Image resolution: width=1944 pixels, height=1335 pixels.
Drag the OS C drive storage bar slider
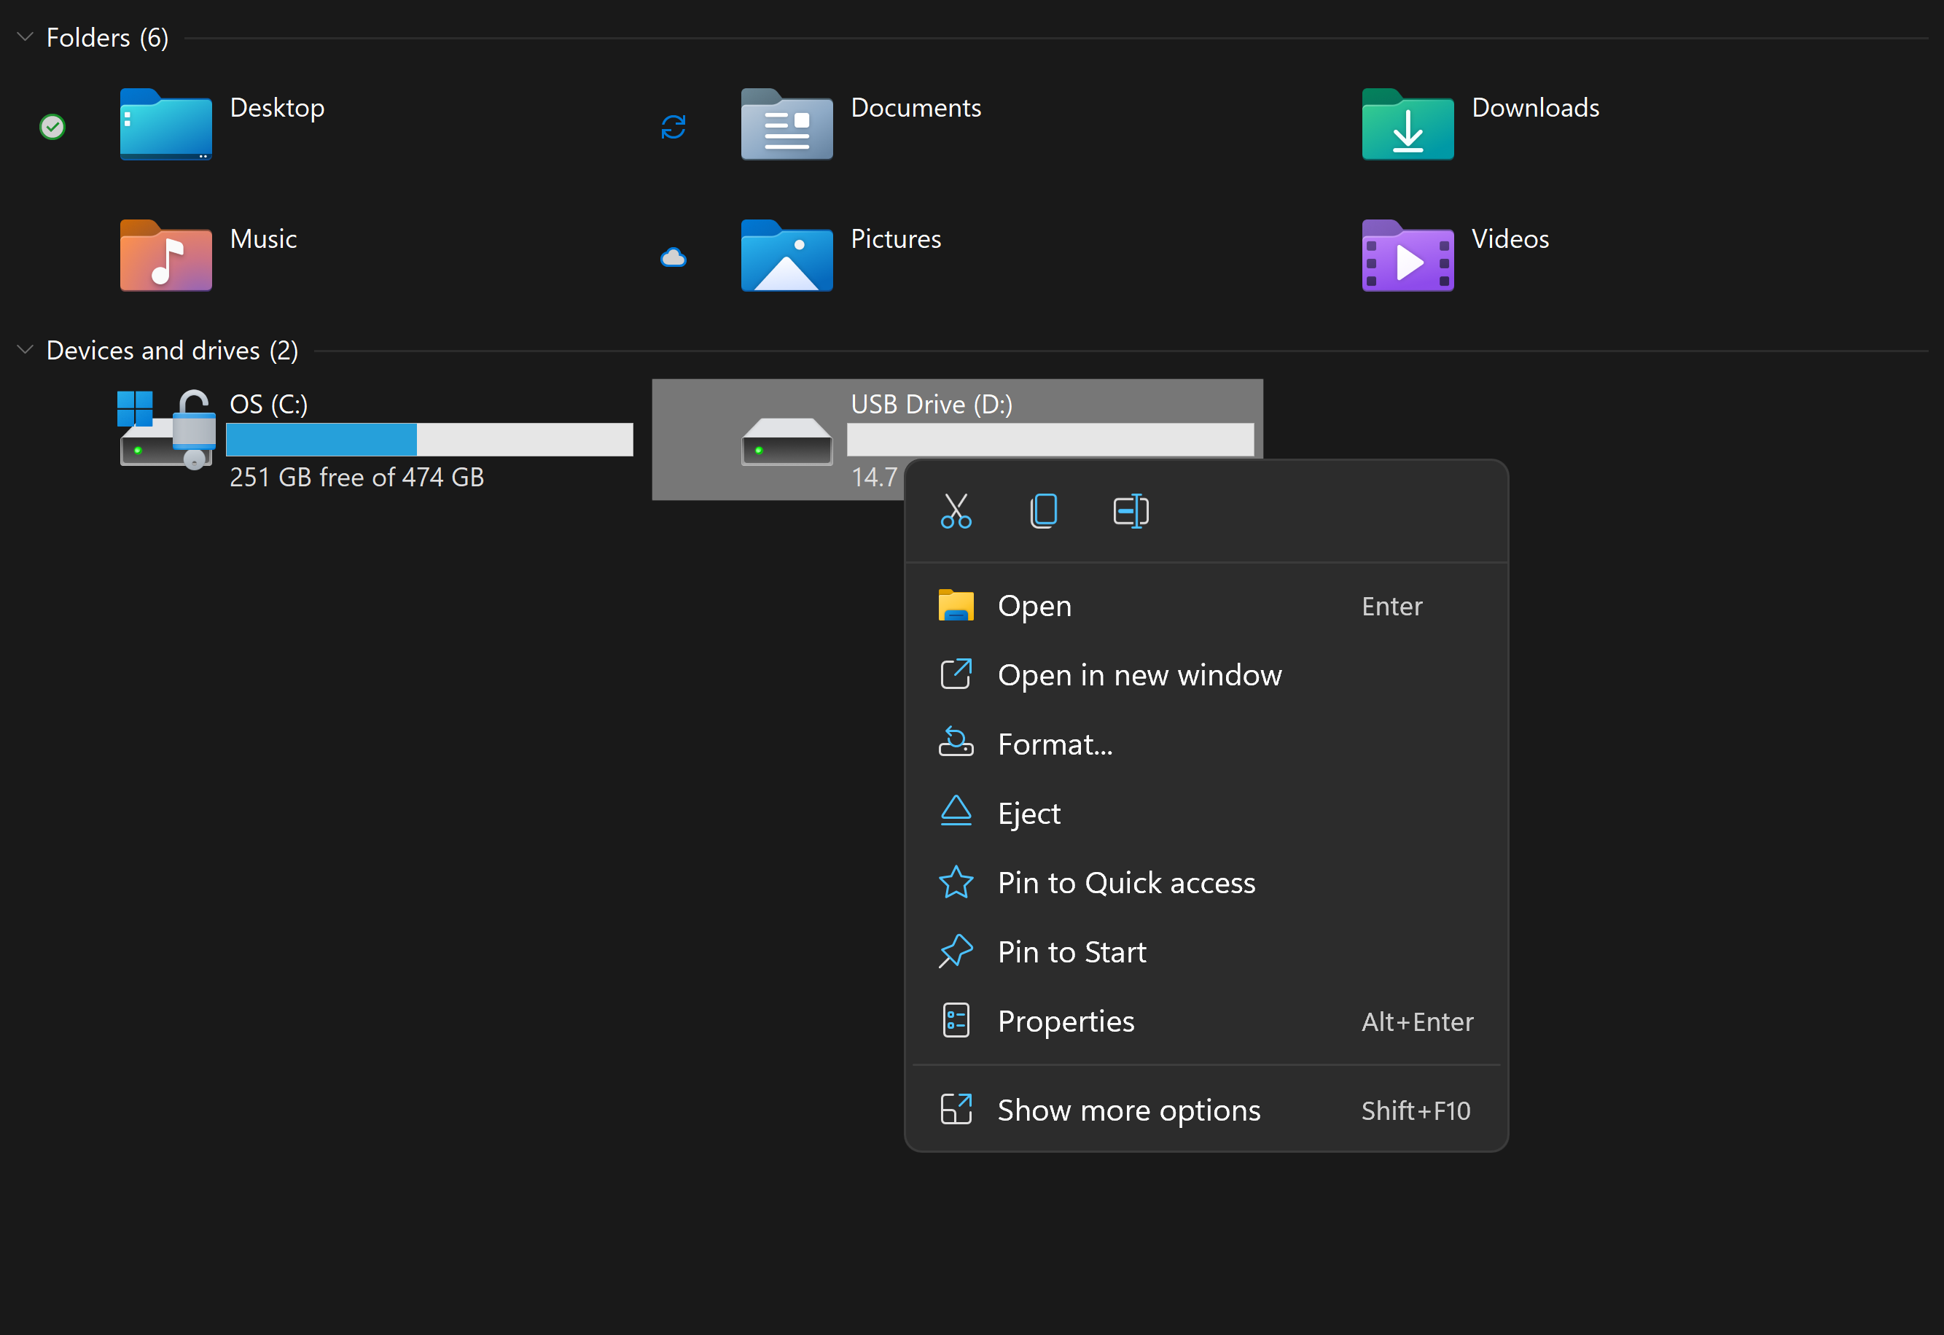430,439
